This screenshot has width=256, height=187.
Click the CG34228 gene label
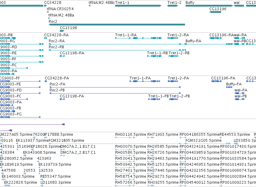click(53, 3)
